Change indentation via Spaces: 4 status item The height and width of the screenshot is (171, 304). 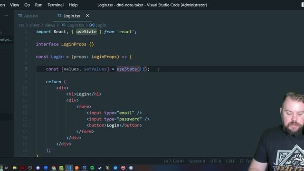[197, 161]
